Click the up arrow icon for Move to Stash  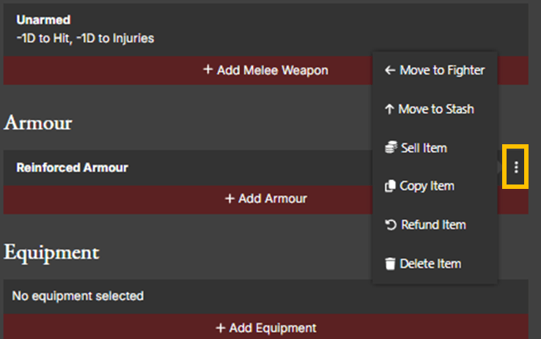pos(389,109)
